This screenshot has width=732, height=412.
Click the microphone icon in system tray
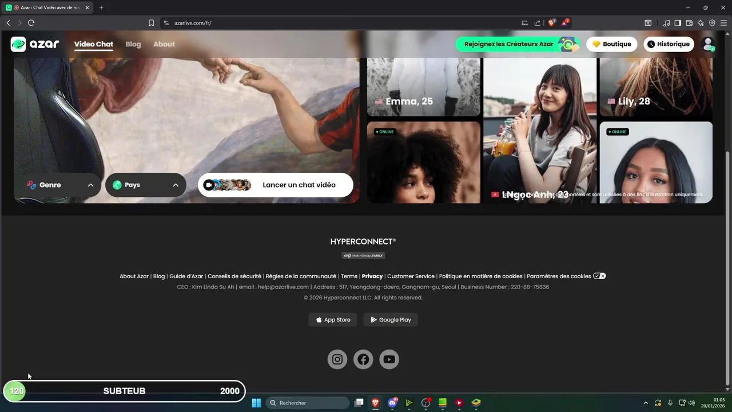(x=670, y=403)
